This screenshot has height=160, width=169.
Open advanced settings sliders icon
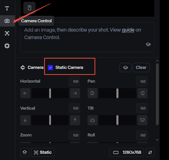(150, 152)
